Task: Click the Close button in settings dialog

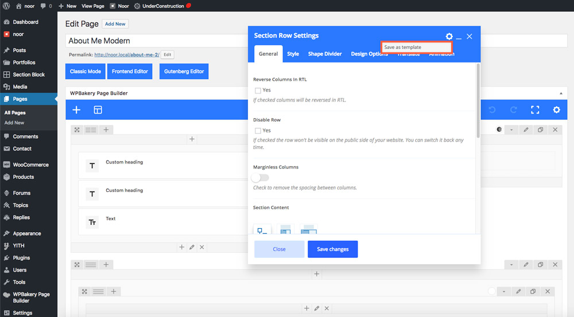Action: pos(279,249)
